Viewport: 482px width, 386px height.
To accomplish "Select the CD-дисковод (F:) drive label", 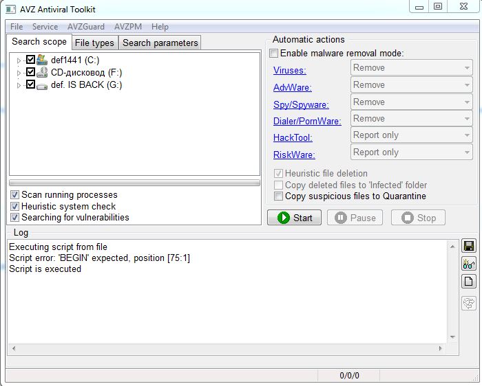I will 86,73.
